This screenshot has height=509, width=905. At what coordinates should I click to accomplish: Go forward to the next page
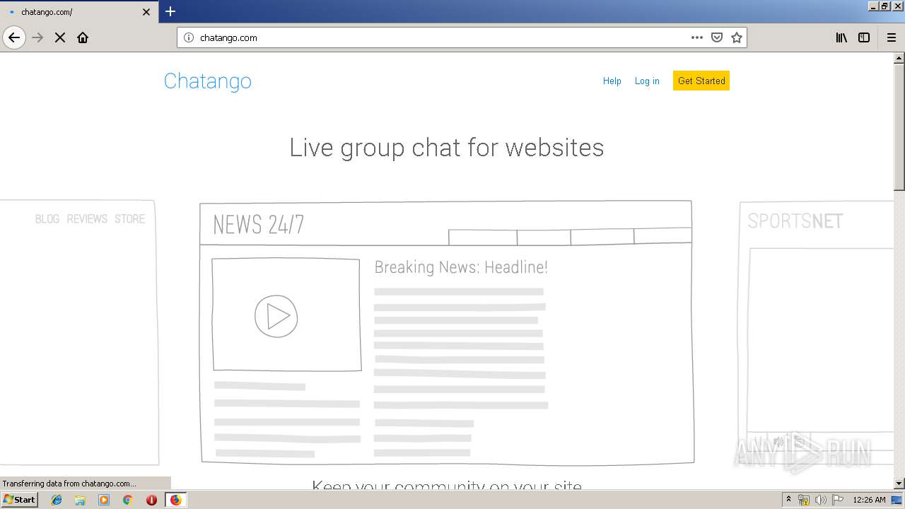(37, 37)
